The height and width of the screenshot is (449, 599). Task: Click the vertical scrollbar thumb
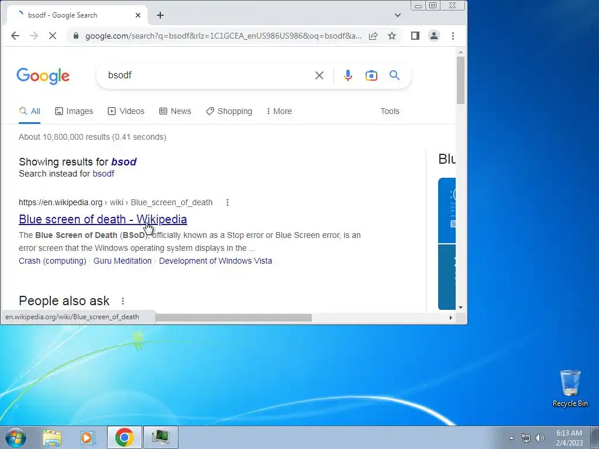[x=460, y=80]
